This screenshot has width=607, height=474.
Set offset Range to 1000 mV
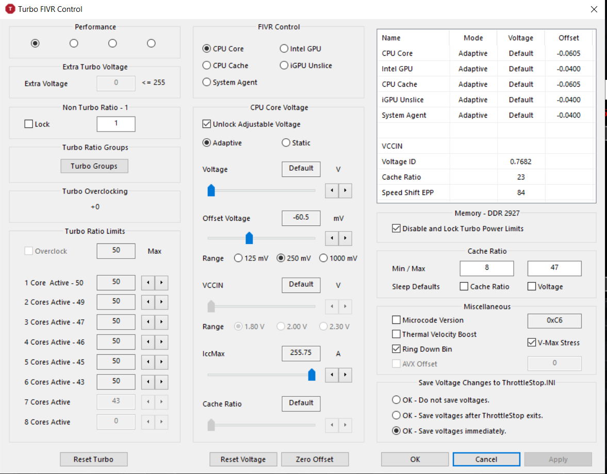click(x=338, y=258)
